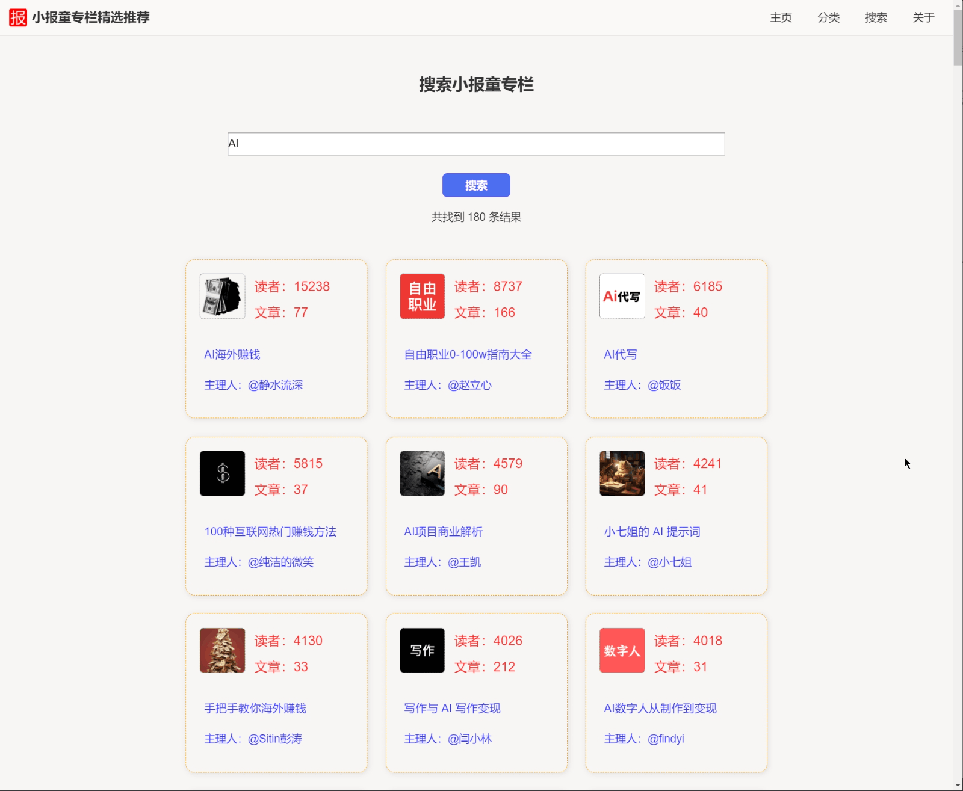Click the red 报 site logo icon
This screenshot has width=963, height=791.
(17, 18)
